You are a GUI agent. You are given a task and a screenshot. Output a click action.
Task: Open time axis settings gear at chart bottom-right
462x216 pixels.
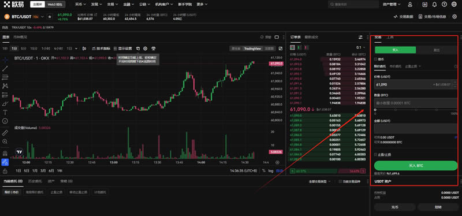pos(277,162)
